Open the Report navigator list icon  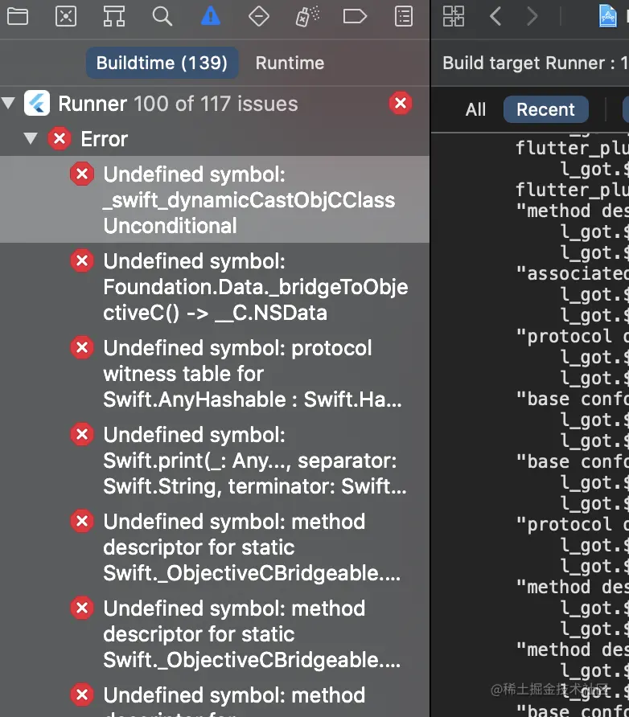[404, 15]
